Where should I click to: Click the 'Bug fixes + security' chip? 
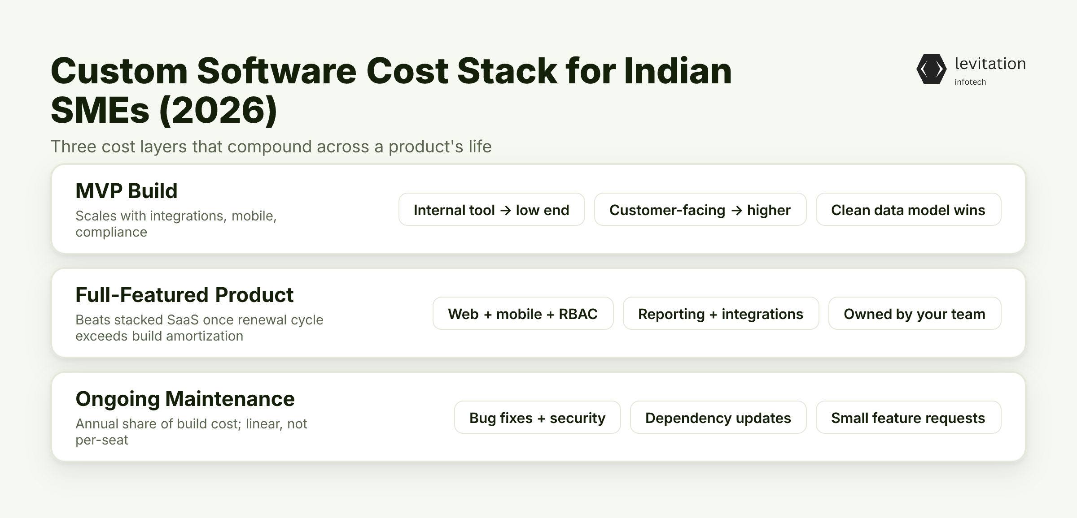[537, 418]
